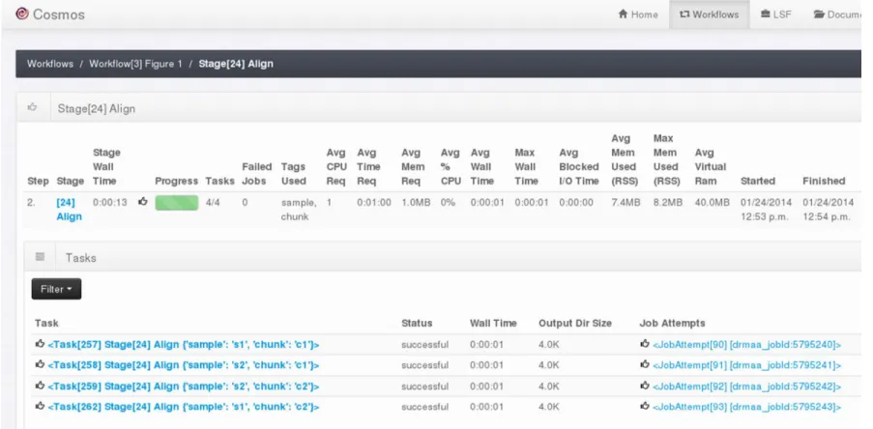Screen dimensions: 873x429
Task: Open Task[259] Align s2 c2 link
Action: tap(183, 386)
